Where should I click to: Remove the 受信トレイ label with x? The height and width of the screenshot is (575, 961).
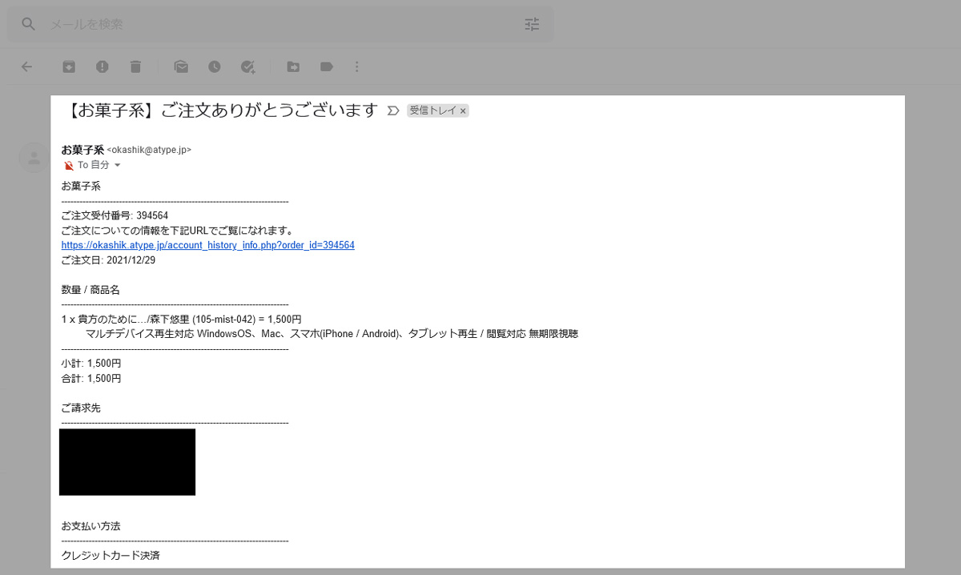point(463,111)
